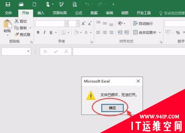Open the font size dropdown arrow
185x133 pixels.
tap(78, 24)
